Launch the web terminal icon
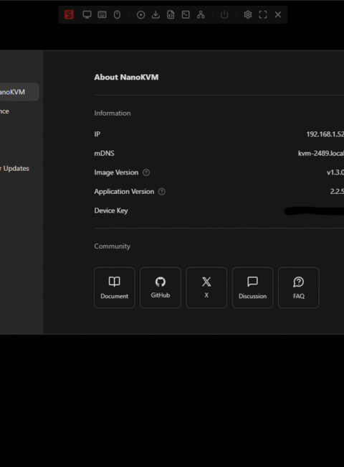 tap(186, 14)
